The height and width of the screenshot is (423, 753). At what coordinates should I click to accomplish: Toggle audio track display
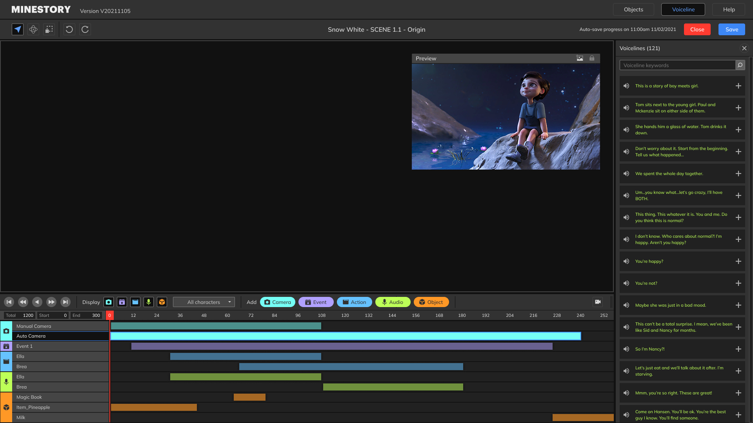(149, 302)
